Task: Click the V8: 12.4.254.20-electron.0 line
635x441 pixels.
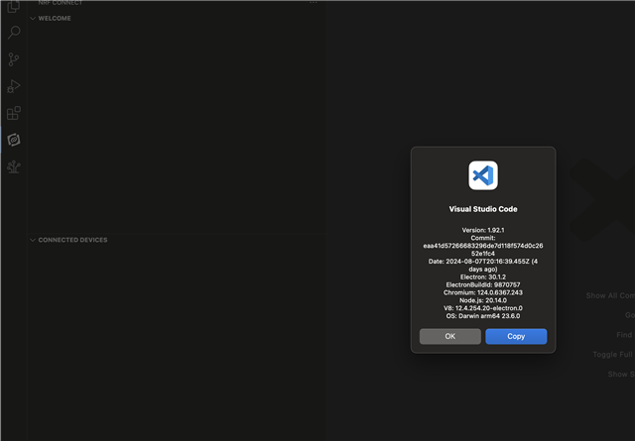Action: pos(483,308)
